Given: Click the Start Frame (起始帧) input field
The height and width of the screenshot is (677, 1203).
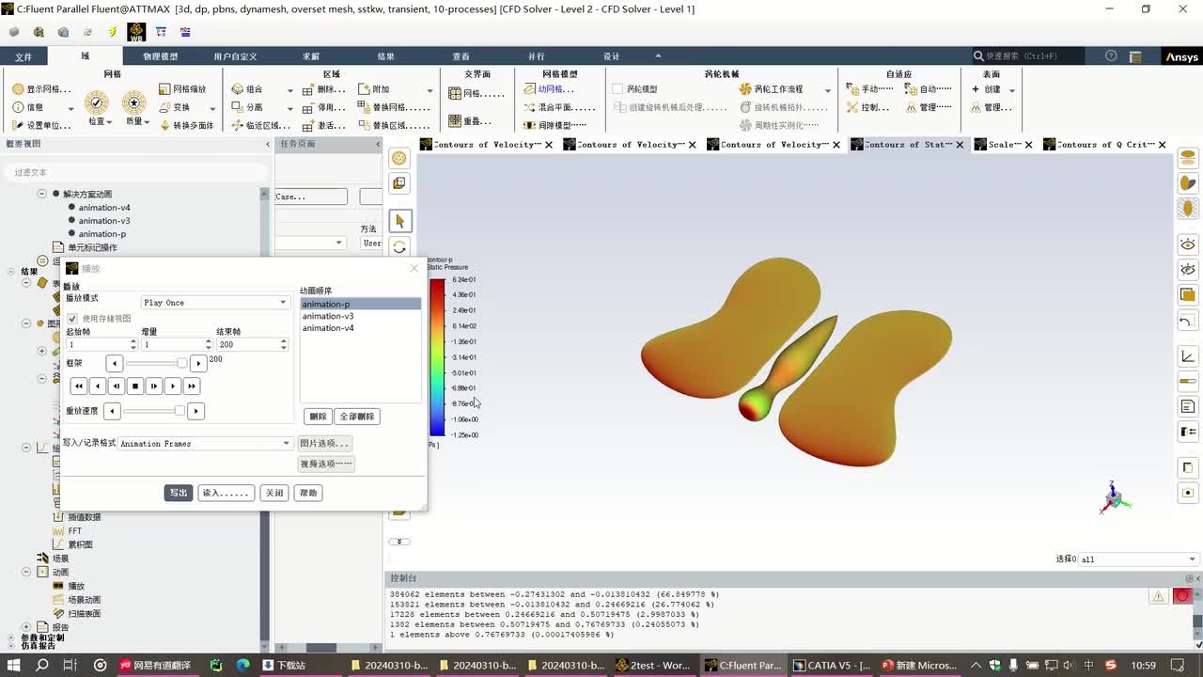Looking at the screenshot, I should pyautogui.click(x=97, y=345).
